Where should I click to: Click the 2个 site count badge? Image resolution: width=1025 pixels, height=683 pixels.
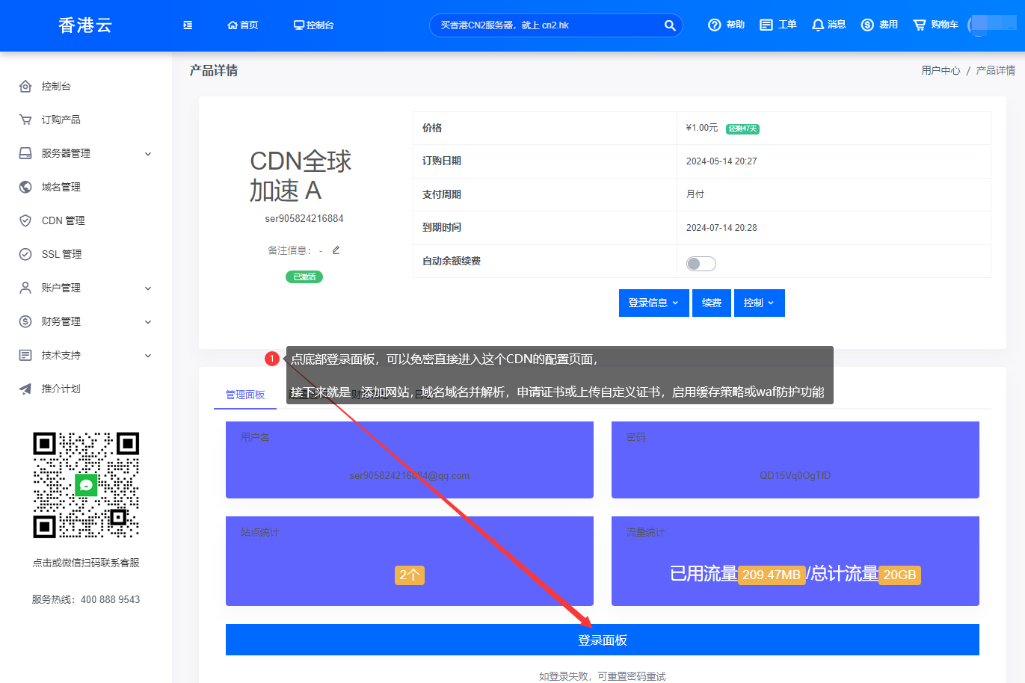point(409,575)
